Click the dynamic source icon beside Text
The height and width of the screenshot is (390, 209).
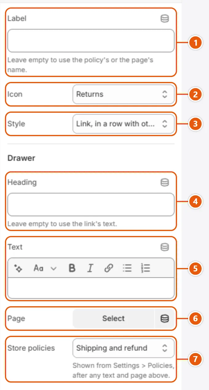coord(165,247)
